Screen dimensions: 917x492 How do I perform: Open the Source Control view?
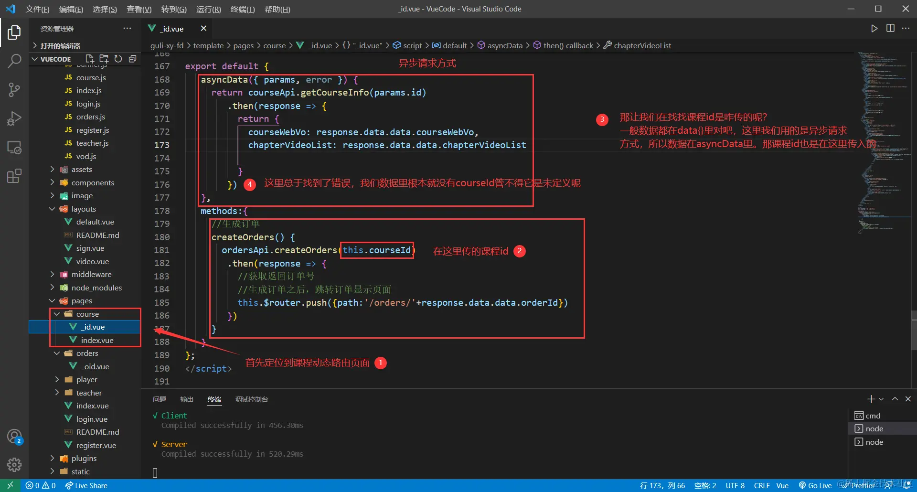tap(14, 90)
